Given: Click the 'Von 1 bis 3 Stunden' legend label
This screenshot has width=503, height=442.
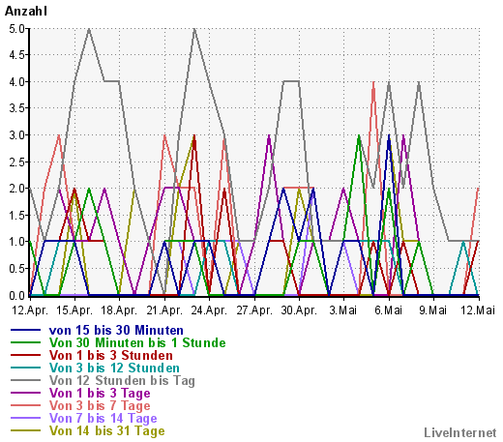Looking at the screenshot, I should [111, 355].
